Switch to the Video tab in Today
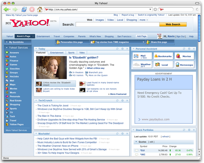 point(82,53)
